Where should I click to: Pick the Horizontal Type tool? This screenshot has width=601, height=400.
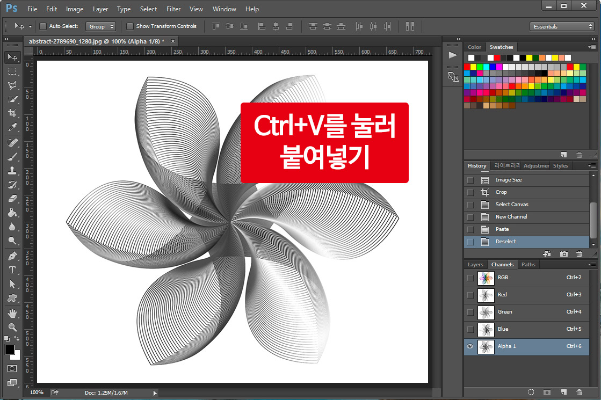pos(12,270)
